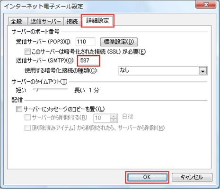
Task: Close the インターネット電子メール設定 dialog
Action: 206,5
